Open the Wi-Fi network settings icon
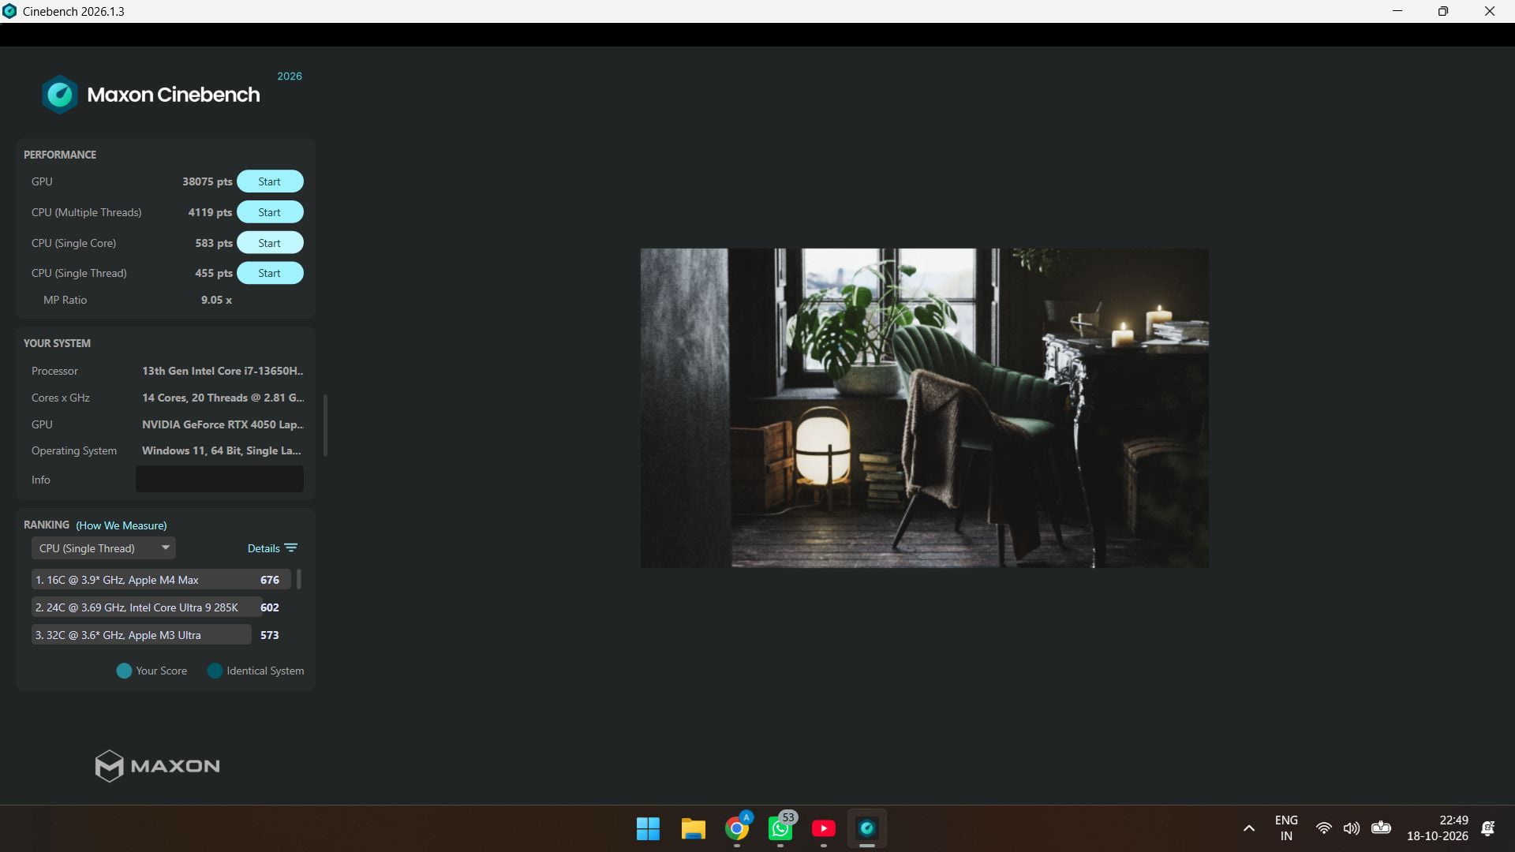The width and height of the screenshot is (1515, 852). pos(1324,828)
